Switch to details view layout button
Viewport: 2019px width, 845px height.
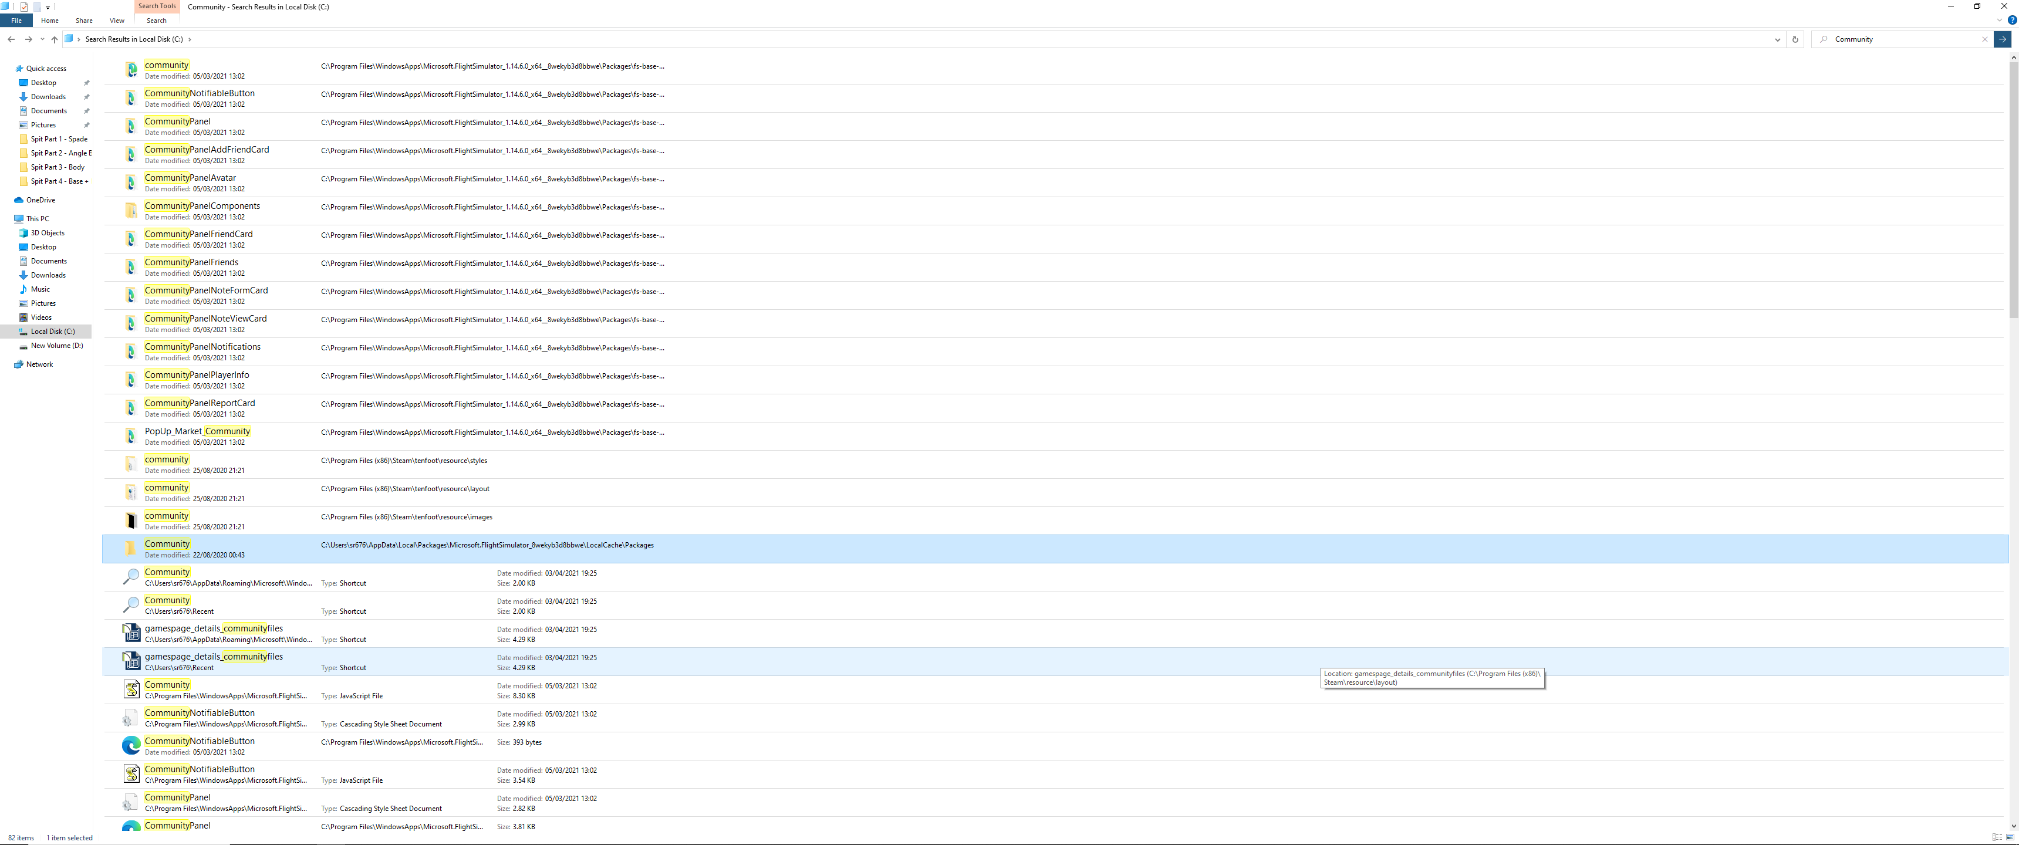[x=1996, y=837]
